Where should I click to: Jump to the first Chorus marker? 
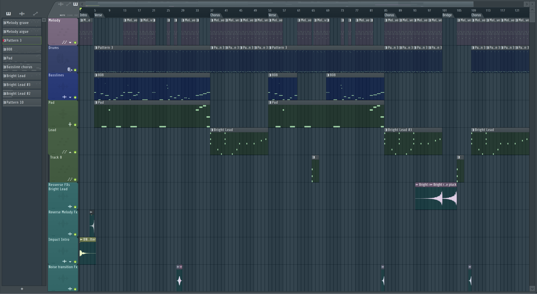[x=215, y=15]
